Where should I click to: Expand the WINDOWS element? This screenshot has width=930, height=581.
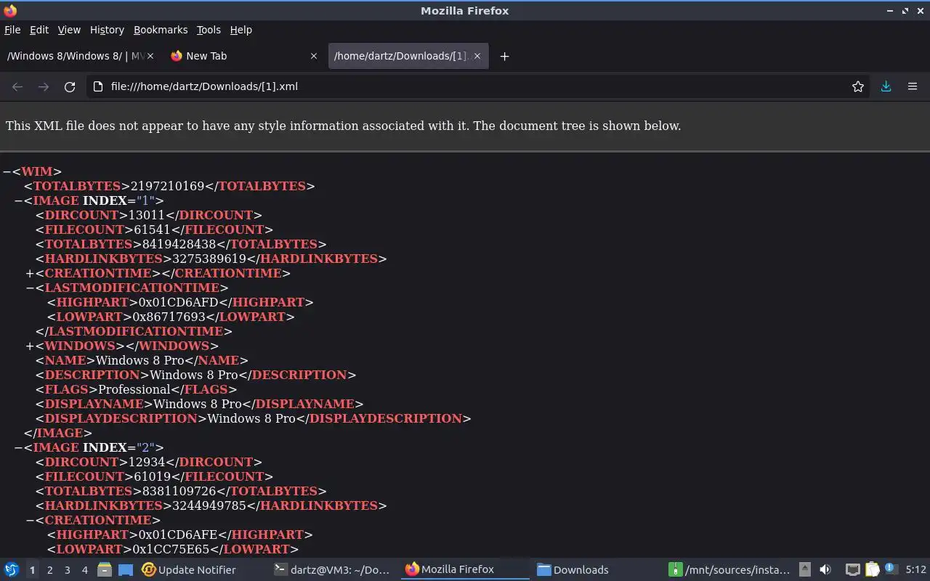click(31, 346)
